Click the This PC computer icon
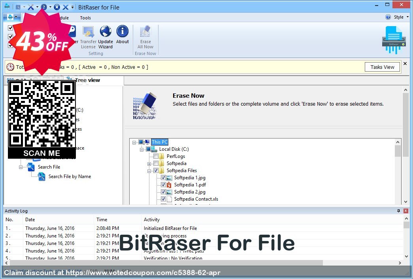Image resolution: width=413 pixels, height=279 pixels. [x=147, y=142]
